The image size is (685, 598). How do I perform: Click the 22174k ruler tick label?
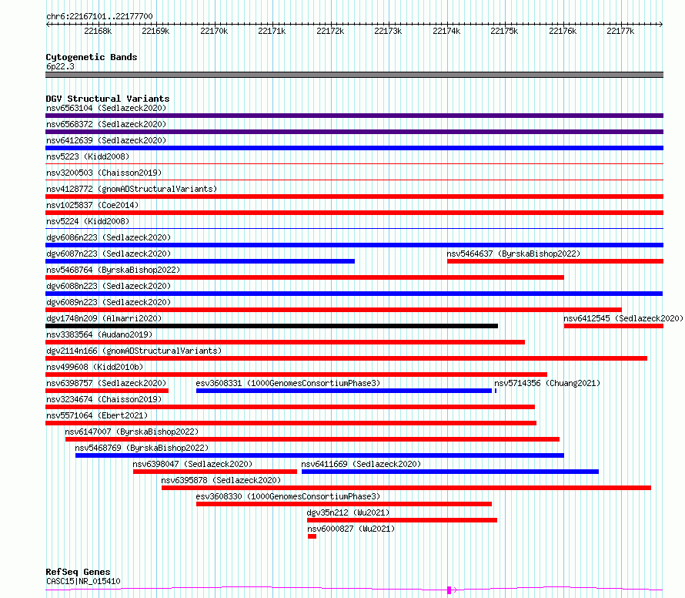(x=446, y=31)
